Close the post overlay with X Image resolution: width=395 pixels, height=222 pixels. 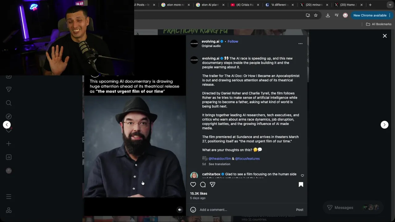385,36
